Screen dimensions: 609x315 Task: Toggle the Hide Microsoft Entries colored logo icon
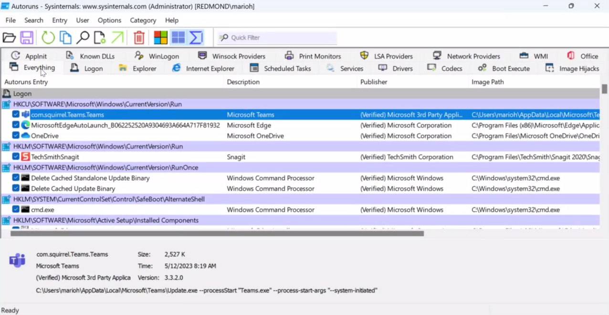coord(161,37)
